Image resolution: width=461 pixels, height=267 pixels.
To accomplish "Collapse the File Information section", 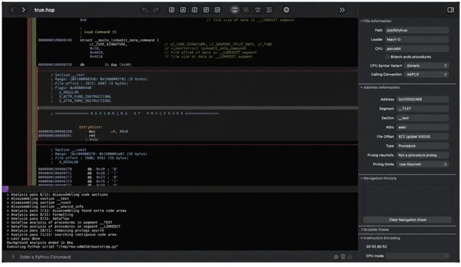I will (362, 21).
